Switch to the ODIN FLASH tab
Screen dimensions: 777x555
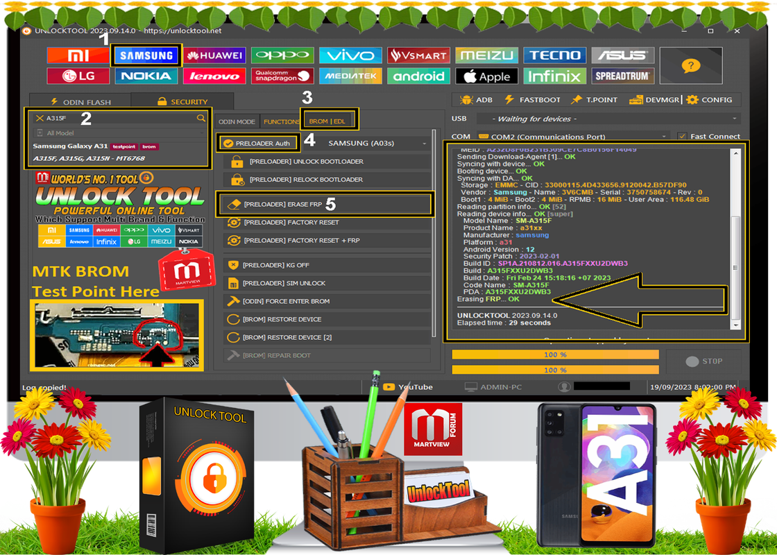point(80,101)
